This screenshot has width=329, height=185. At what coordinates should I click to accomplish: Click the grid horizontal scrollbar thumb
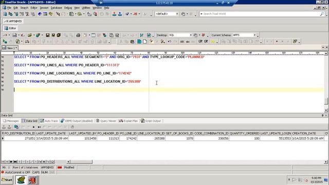click(81, 162)
